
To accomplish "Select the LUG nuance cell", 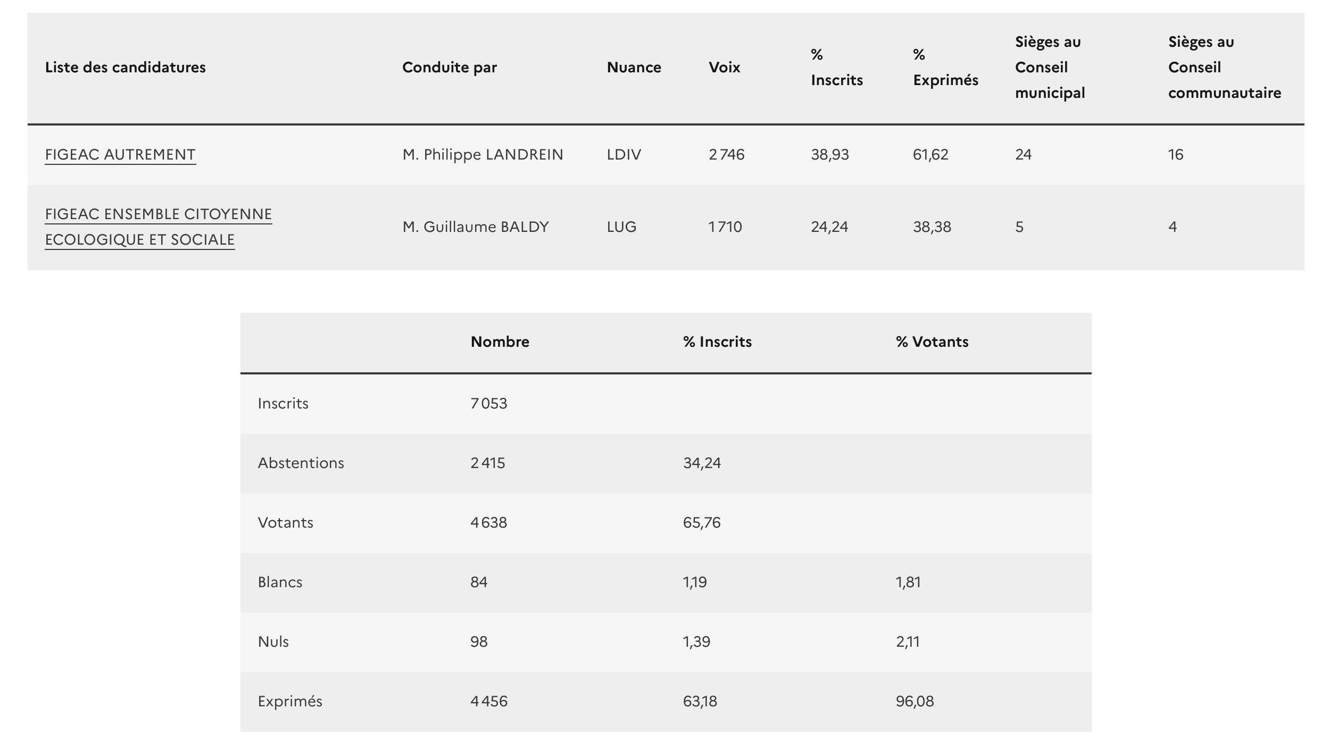I will 621,227.
